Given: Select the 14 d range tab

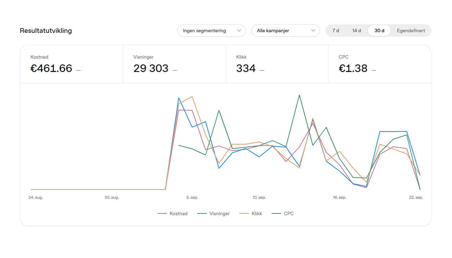Looking at the screenshot, I should pyautogui.click(x=357, y=30).
